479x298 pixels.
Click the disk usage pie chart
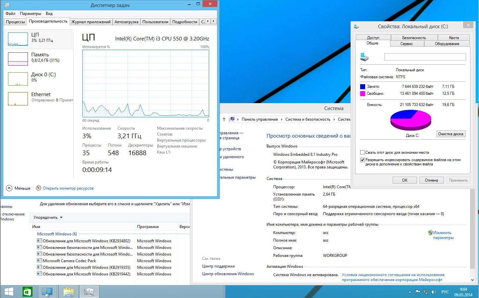[x=411, y=120]
